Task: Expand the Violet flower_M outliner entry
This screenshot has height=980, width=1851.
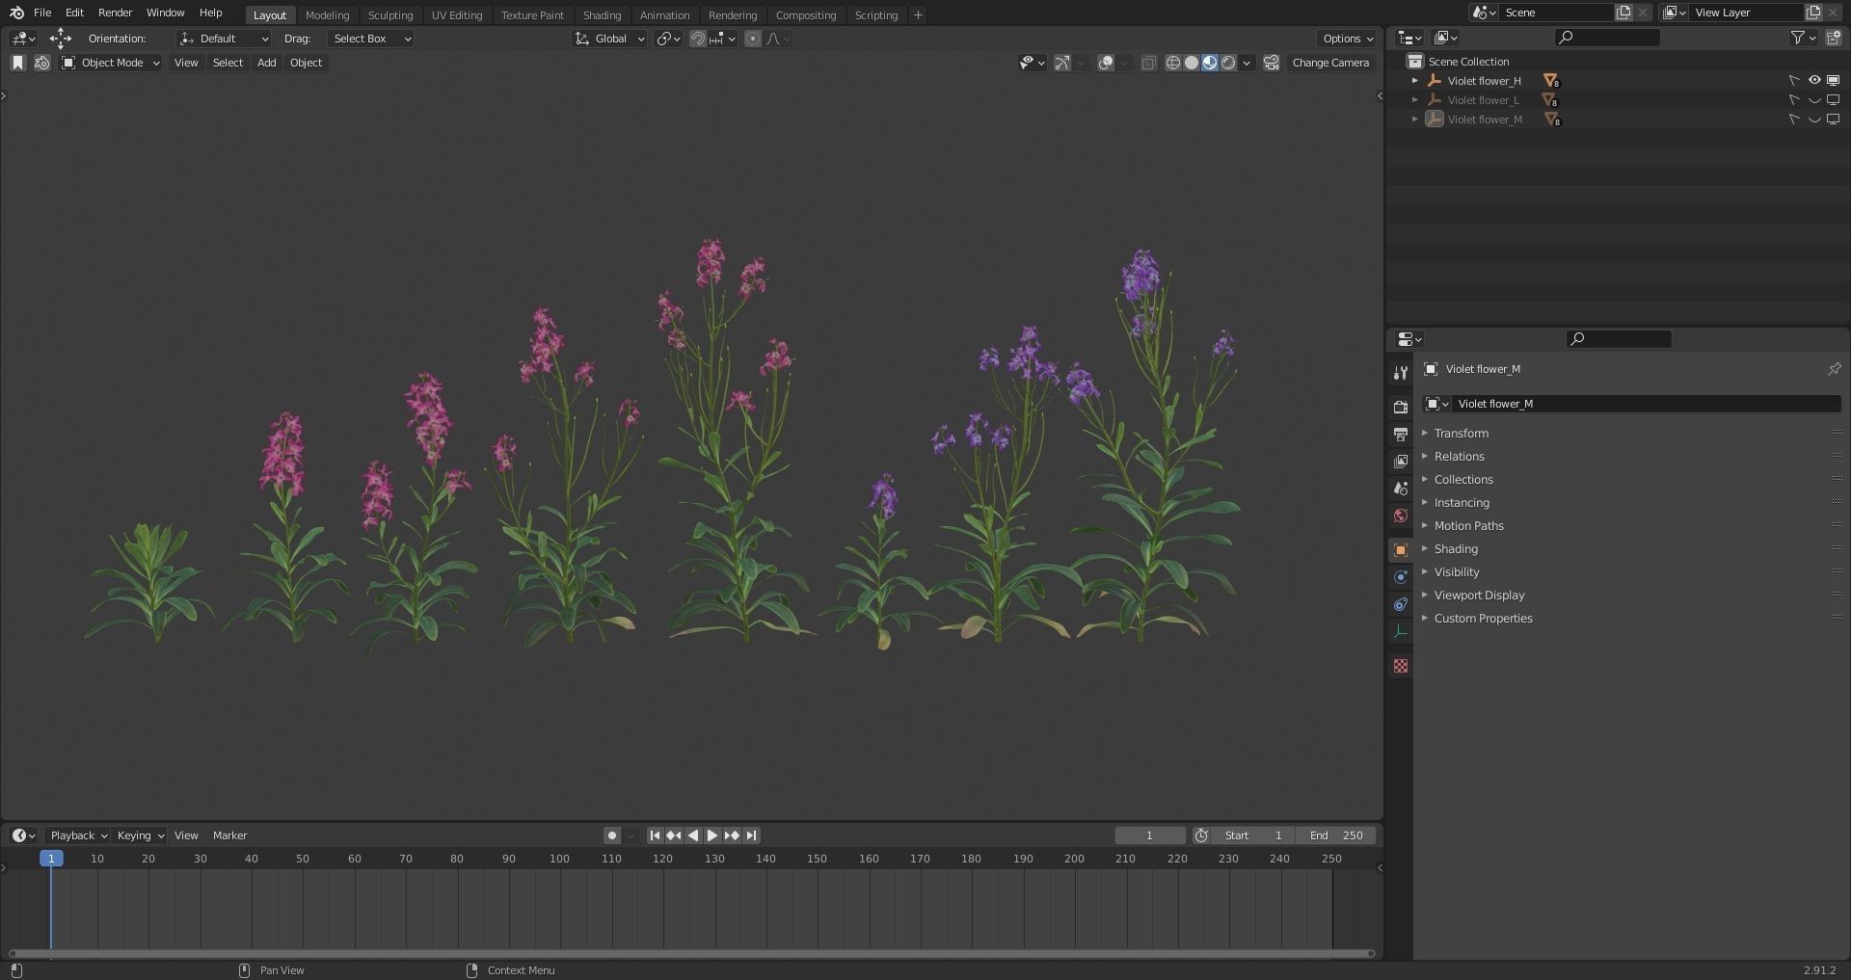Action: tap(1415, 119)
